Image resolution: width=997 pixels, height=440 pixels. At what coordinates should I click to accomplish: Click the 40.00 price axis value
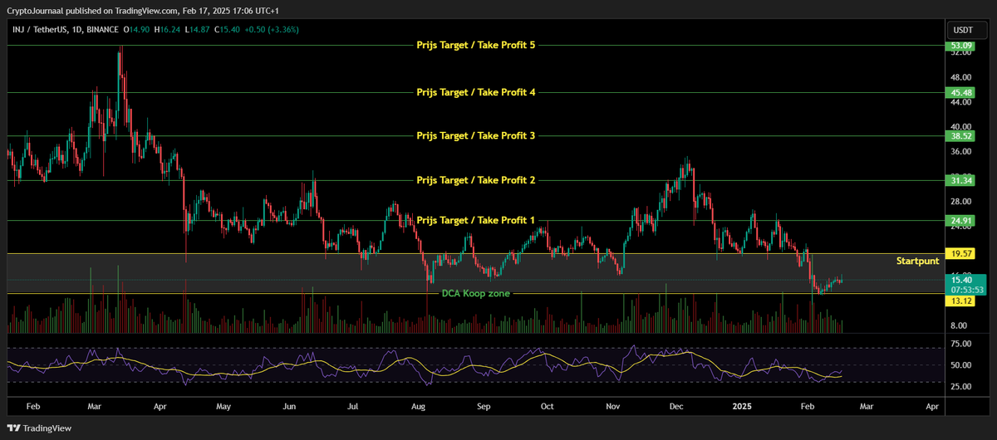click(962, 126)
